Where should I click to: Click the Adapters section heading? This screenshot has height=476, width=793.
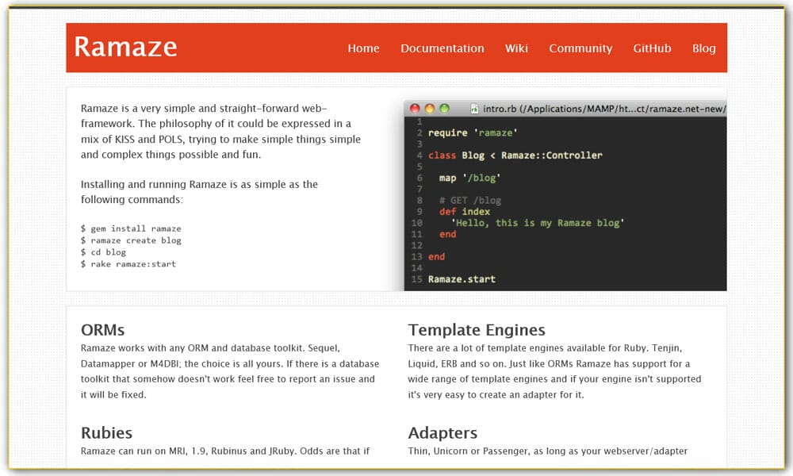point(442,433)
